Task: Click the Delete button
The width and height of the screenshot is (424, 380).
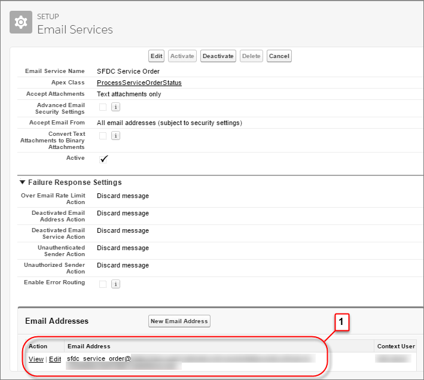Action: (251, 56)
